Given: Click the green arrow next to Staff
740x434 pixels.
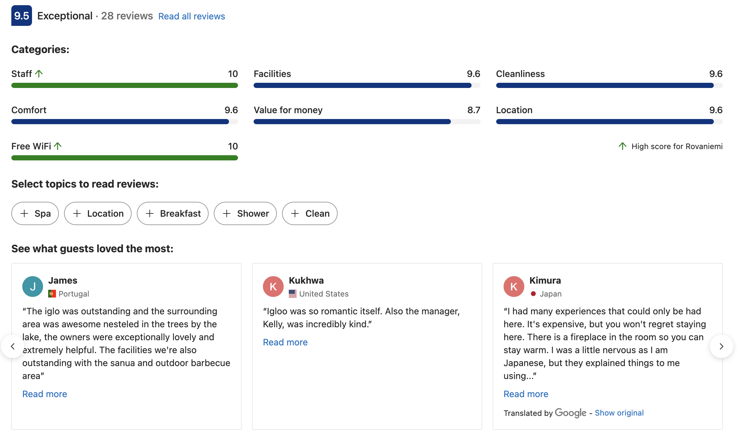Looking at the screenshot, I should pyautogui.click(x=39, y=74).
